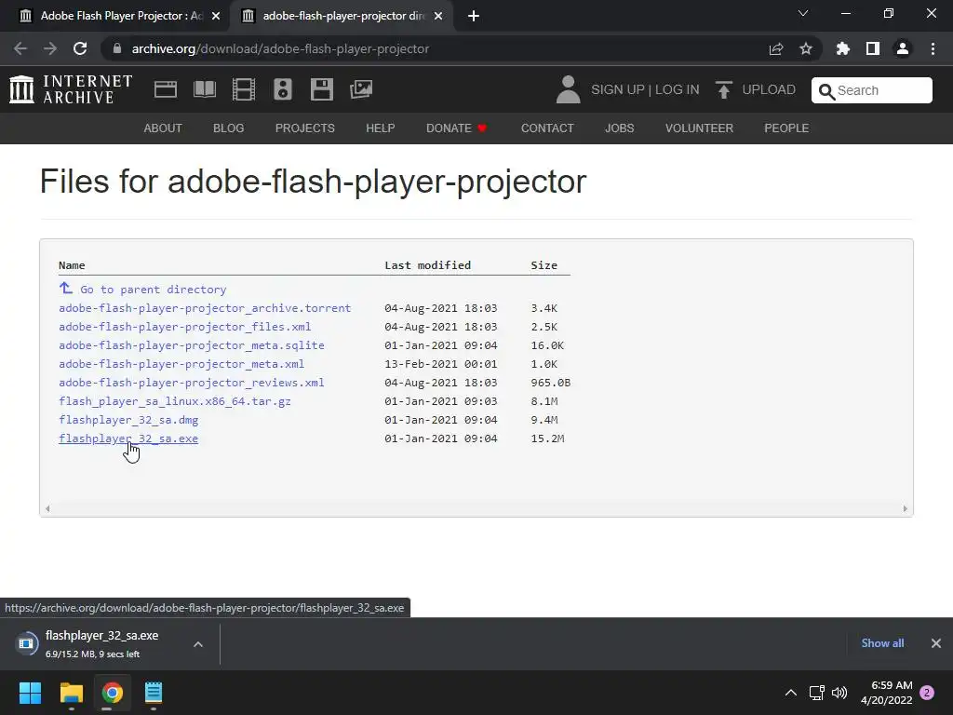Open the PEOPLE menu item

[x=786, y=128]
